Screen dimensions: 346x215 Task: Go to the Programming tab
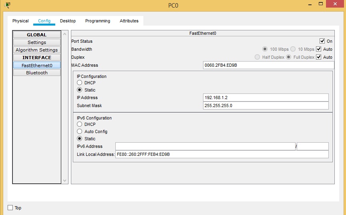(97, 21)
